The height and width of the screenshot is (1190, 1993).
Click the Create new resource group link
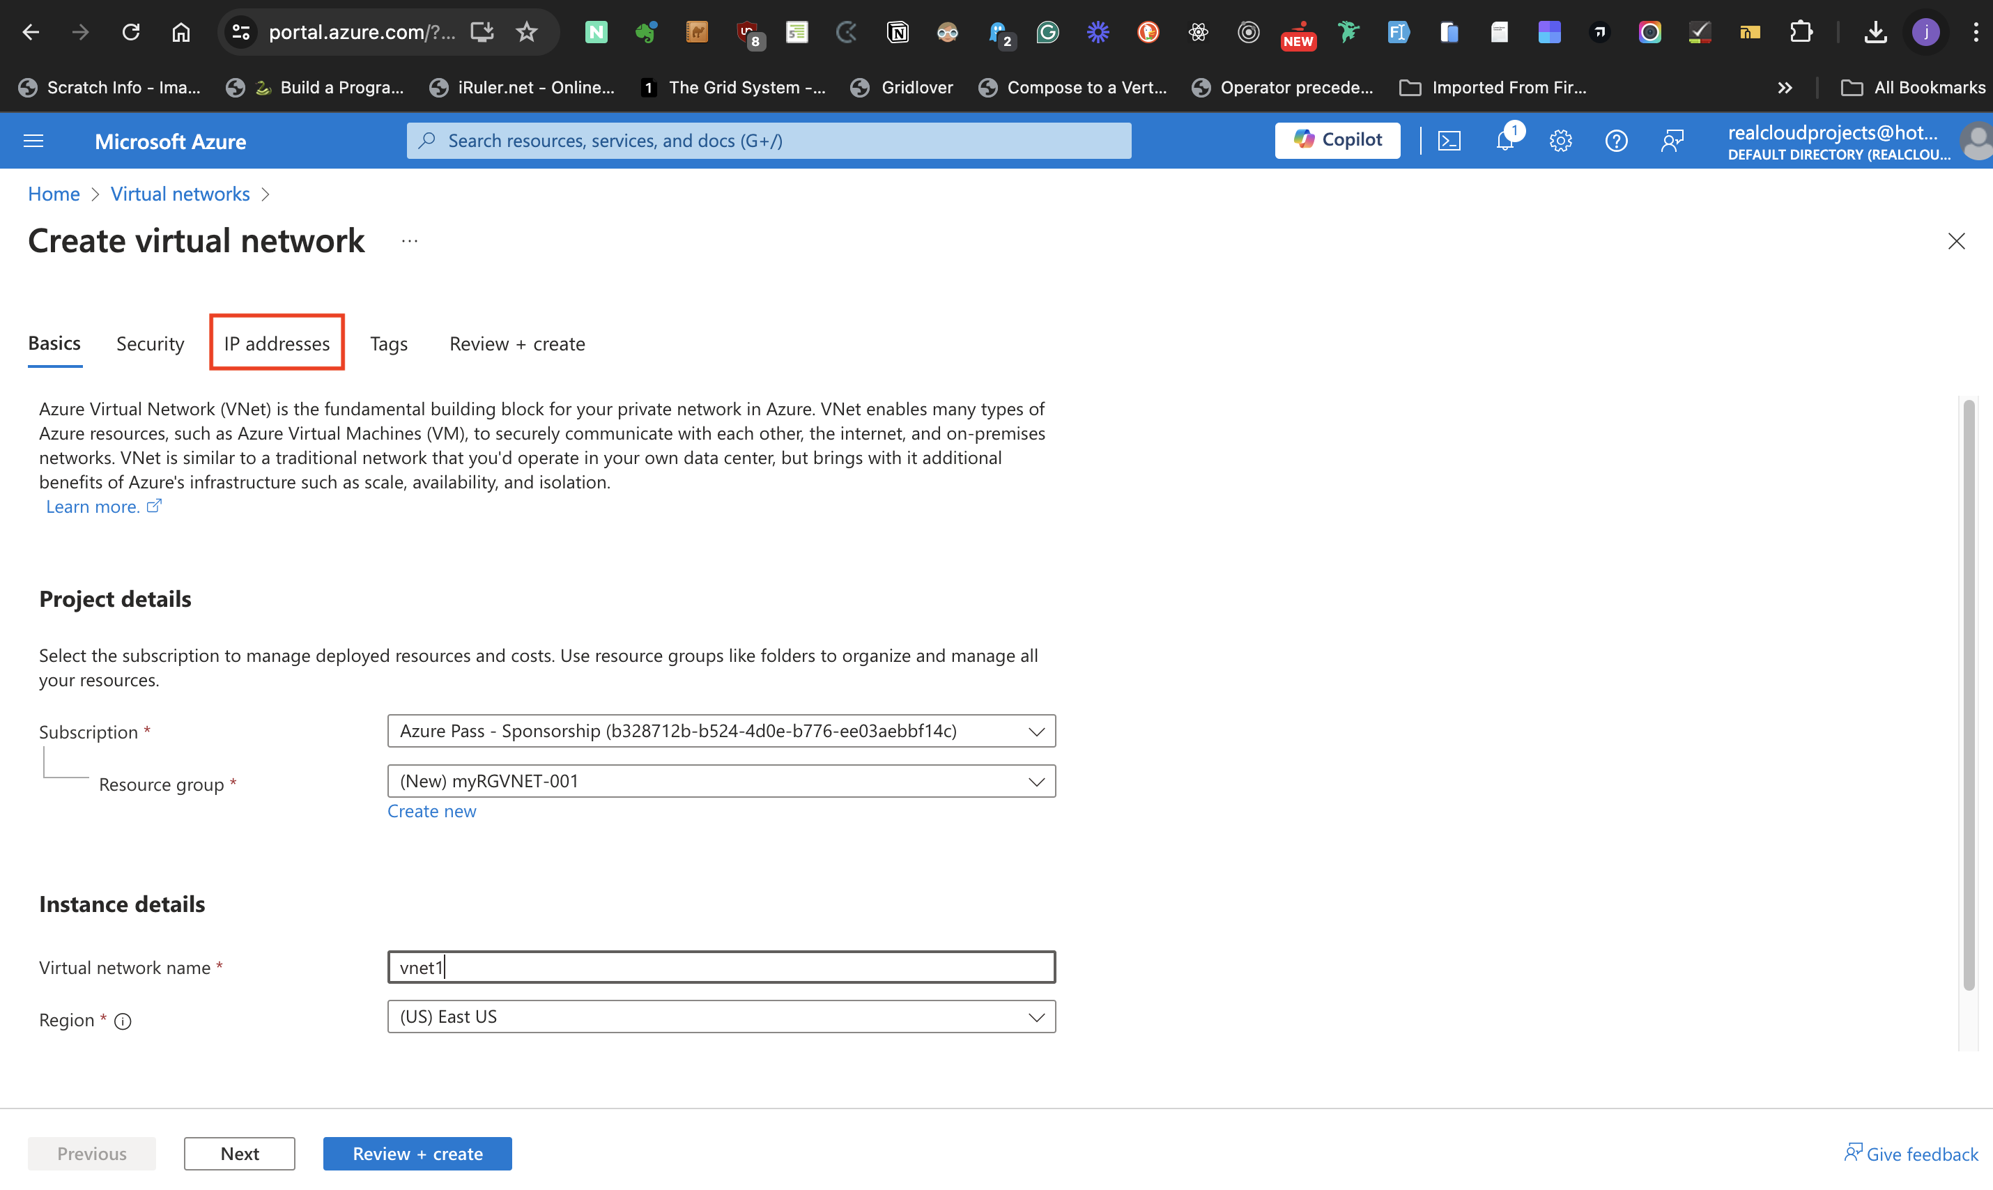pos(431,811)
